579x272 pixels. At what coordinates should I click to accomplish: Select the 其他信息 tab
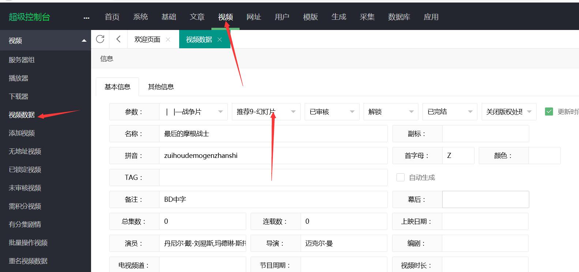tap(161, 87)
